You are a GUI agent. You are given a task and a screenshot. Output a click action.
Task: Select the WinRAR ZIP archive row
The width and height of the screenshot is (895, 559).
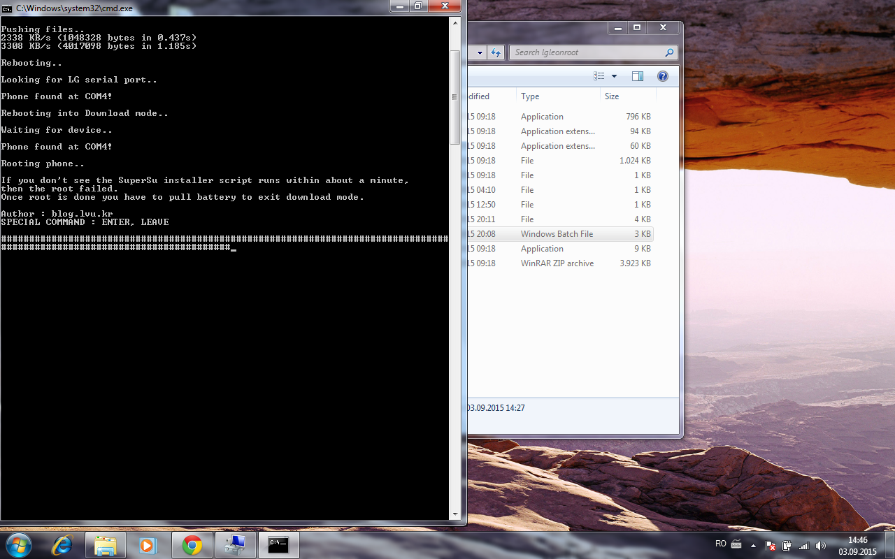tap(557, 263)
